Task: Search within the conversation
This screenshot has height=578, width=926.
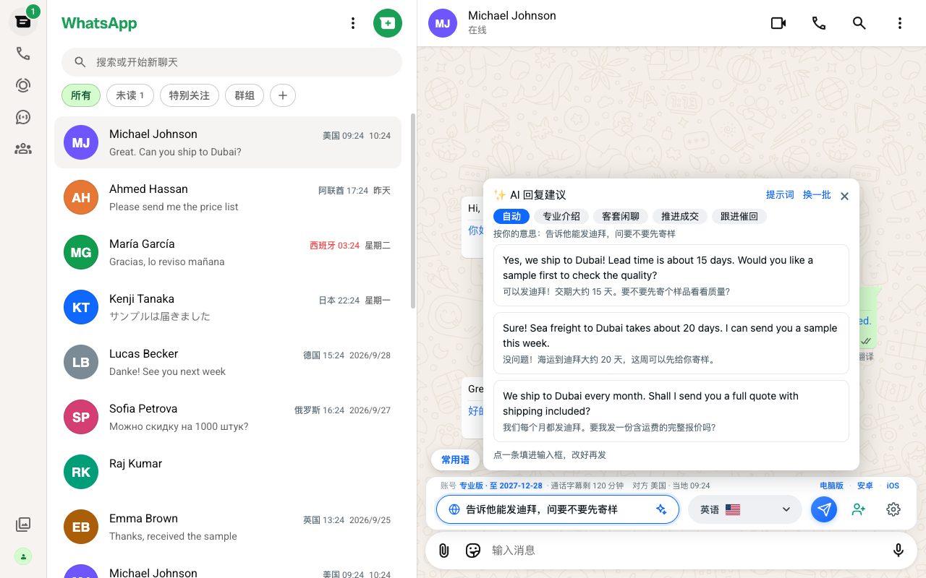Action: [859, 23]
